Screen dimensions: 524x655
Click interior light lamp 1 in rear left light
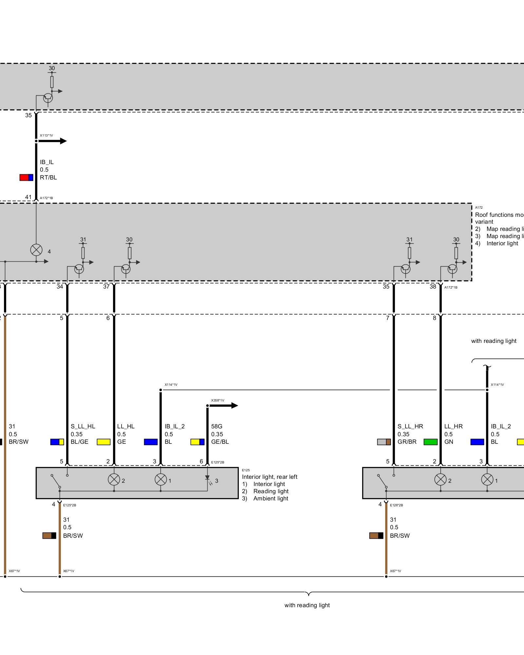point(160,479)
